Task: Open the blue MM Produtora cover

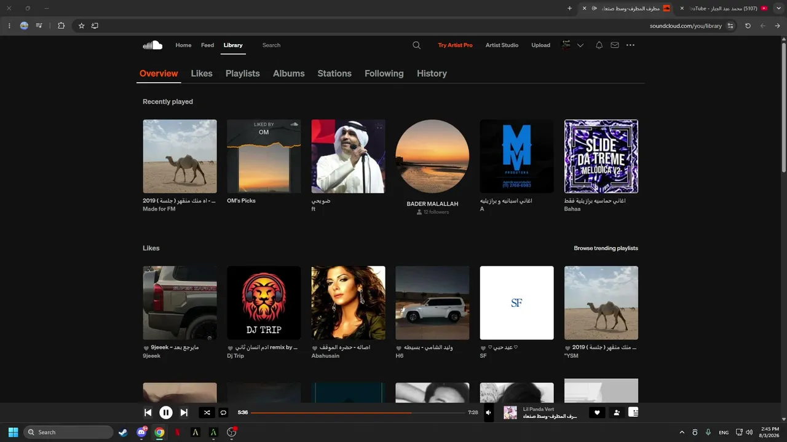Action: 516,157
